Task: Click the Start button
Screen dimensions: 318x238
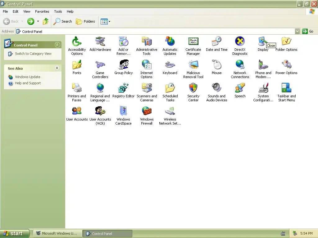Action: click(15, 233)
